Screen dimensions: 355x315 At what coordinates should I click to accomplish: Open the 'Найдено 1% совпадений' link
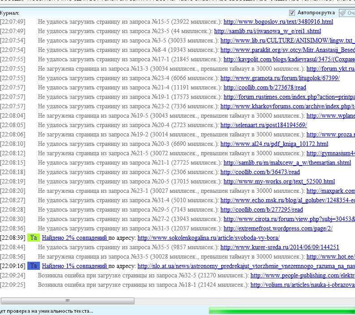pos(74,266)
